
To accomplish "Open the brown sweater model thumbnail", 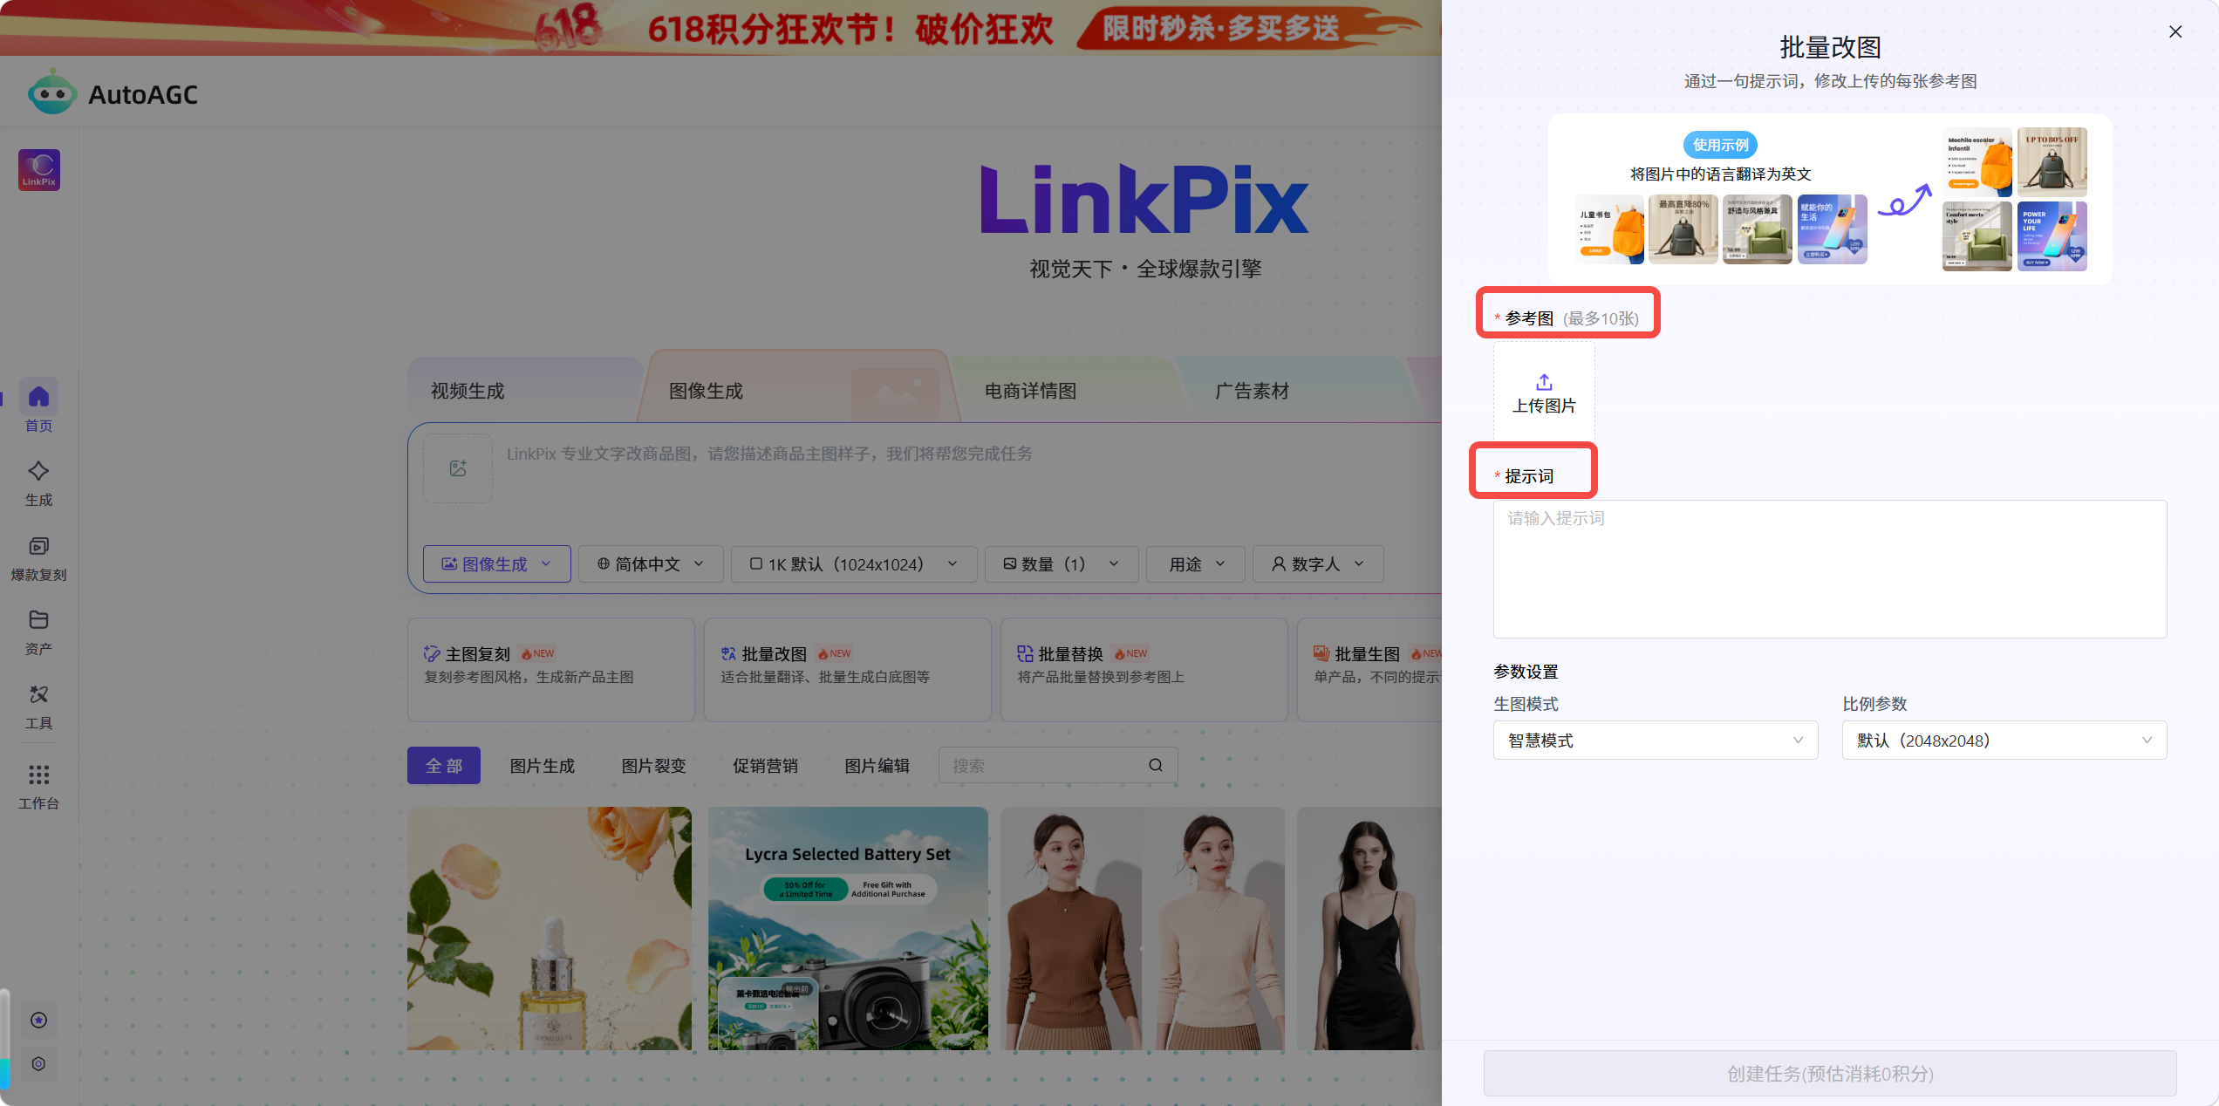I will [x=1143, y=928].
